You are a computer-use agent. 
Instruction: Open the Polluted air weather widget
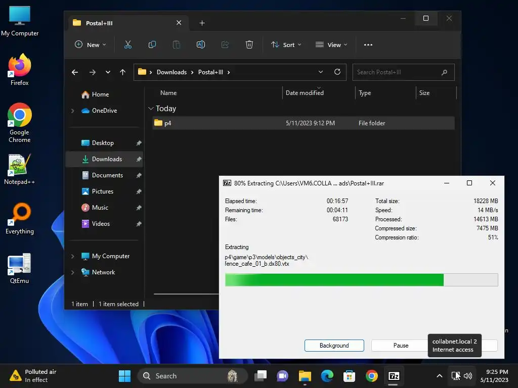point(33,376)
